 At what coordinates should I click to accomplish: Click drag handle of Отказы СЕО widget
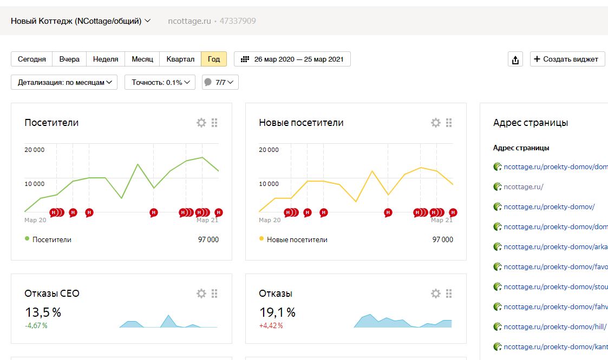click(x=214, y=294)
